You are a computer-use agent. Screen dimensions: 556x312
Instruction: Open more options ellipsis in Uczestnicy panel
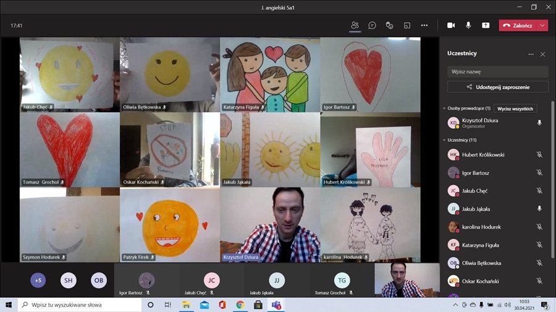click(531, 54)
